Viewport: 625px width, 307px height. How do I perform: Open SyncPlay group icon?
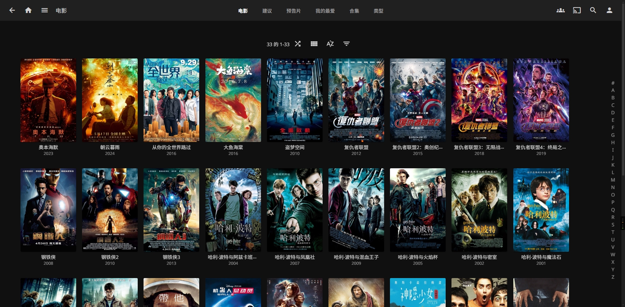click(x=560, y=10)
